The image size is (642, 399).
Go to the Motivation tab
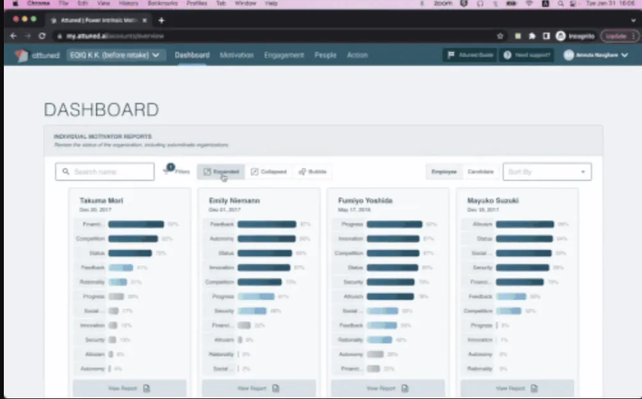pyautogui.click(x=237, y=55)
